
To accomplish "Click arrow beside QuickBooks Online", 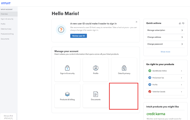I will click(181, 71).
